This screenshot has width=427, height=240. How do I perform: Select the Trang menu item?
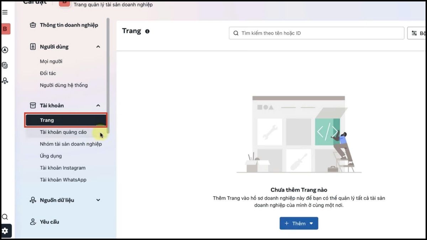click(x=66, y=120)
